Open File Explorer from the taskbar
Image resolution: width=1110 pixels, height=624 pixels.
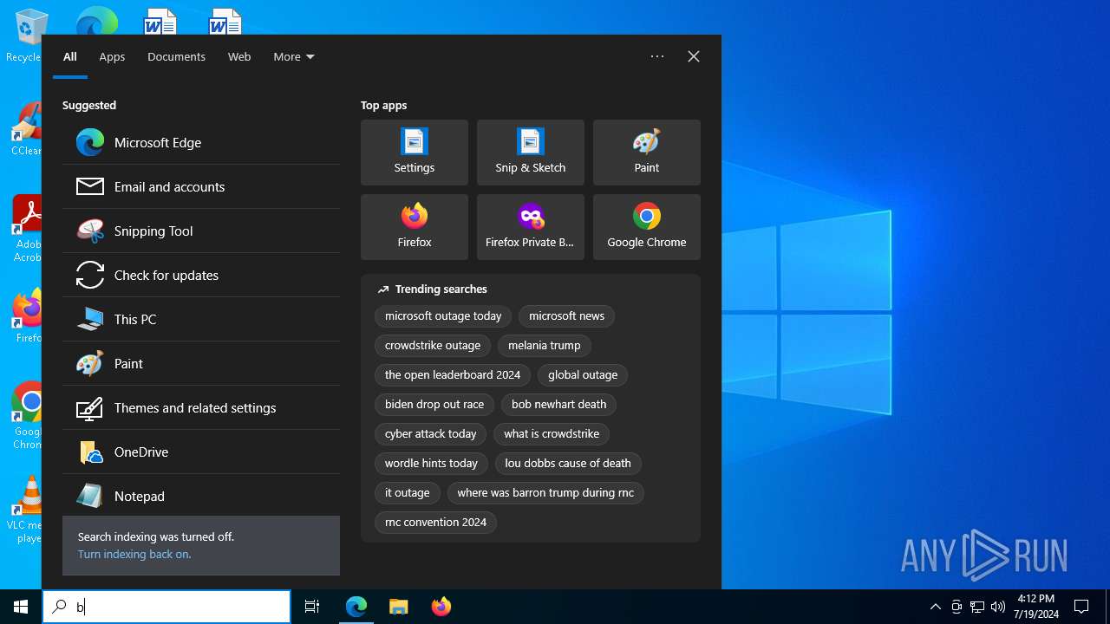(398, 607)
